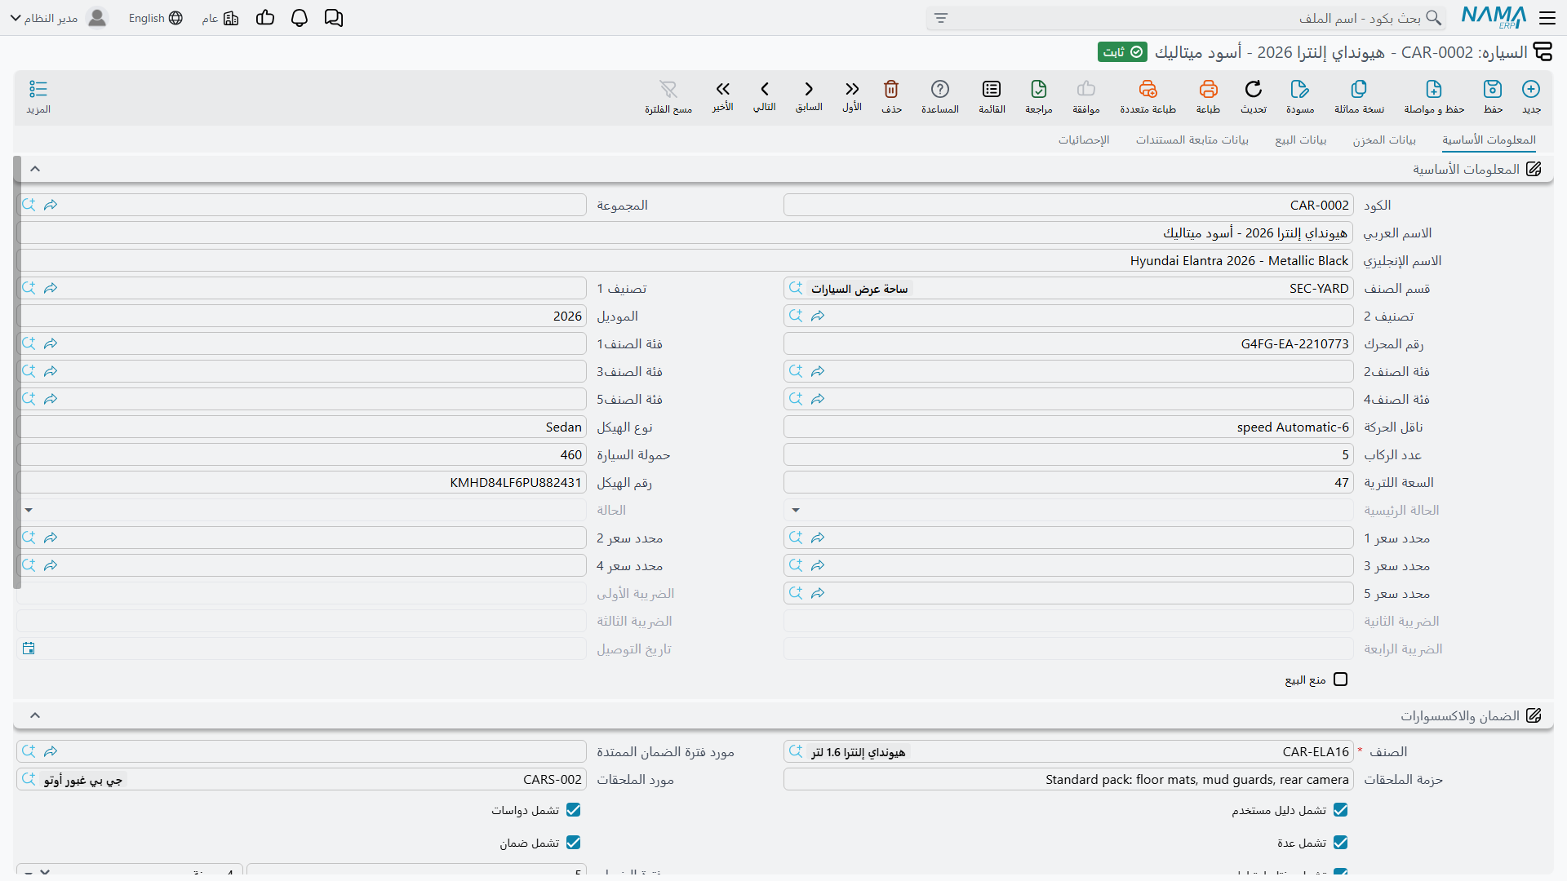The width and height of the screenshot is (1567, 881).
Task: Search lookup for الصنف field
Action: point(796,751)
